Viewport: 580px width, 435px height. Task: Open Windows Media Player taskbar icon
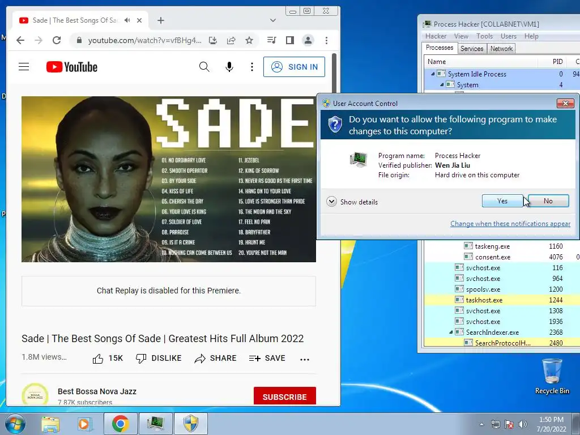[84, 424]
